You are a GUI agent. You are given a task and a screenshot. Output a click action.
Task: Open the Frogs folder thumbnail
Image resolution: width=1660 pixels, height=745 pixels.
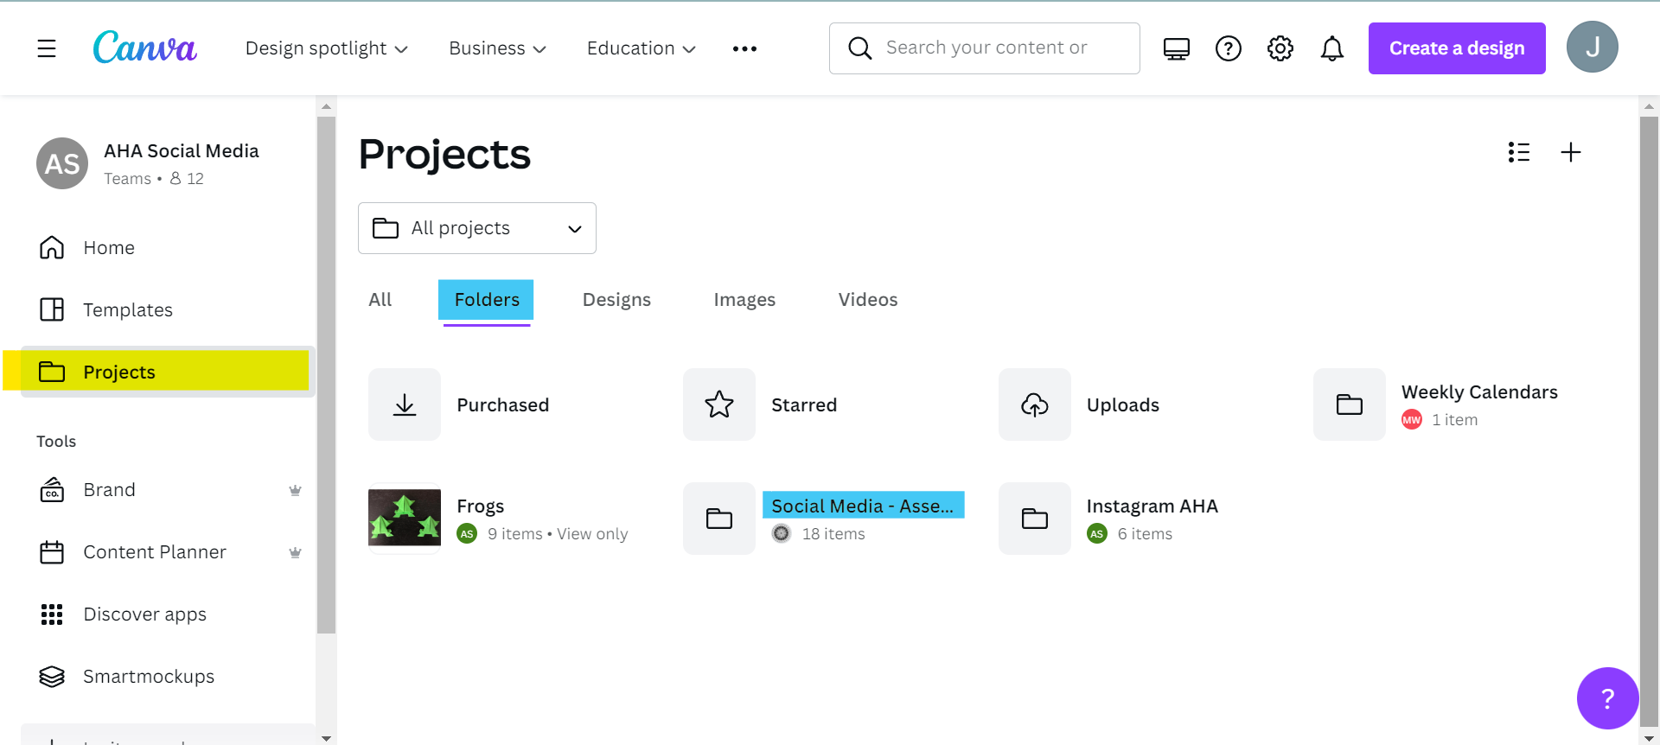405,519
